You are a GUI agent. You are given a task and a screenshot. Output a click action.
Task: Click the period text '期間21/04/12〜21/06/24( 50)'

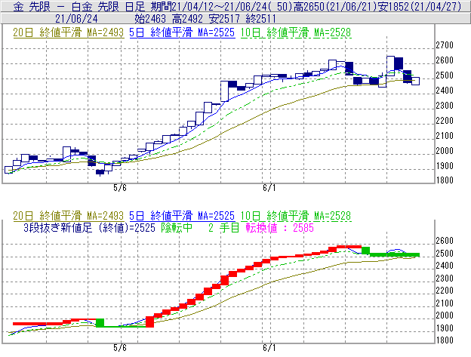pos(221,7)
